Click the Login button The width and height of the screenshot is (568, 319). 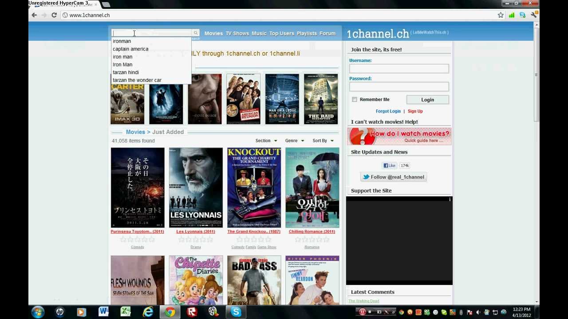(x=427, y=100)
